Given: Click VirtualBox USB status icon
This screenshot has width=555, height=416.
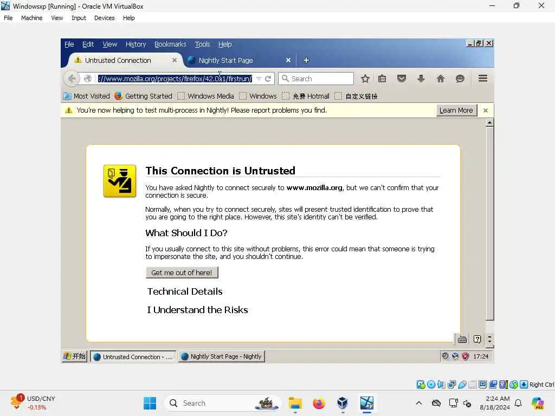Looking at the screenshot, I should (462, 385).
